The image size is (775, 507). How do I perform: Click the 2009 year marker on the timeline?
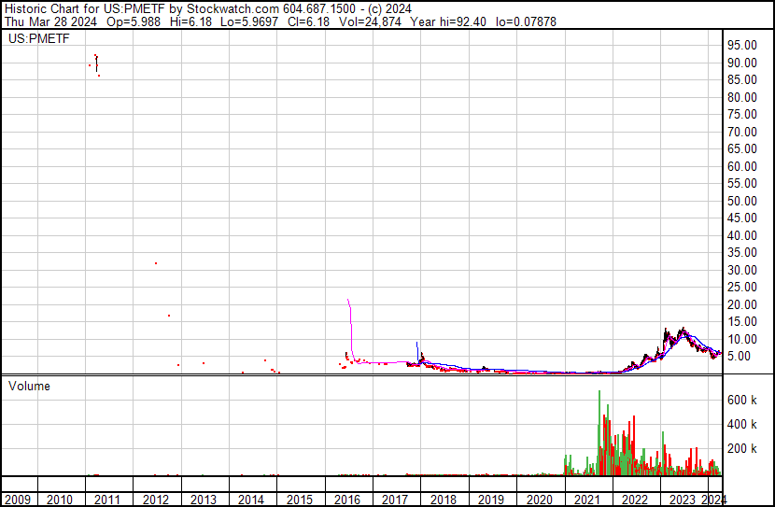(x=19, y=500)
